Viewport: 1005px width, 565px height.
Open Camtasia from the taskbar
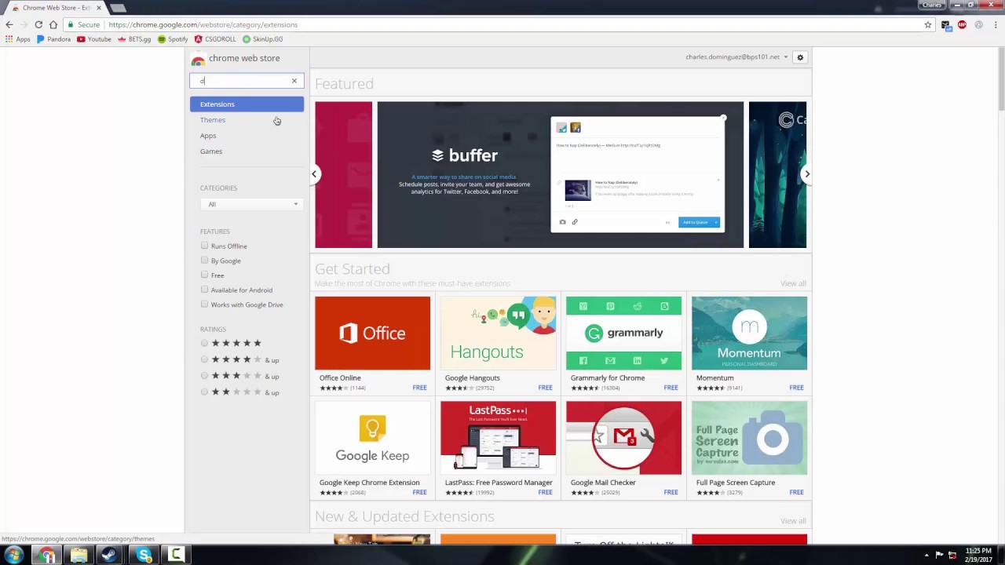click(x=176, y=556)
